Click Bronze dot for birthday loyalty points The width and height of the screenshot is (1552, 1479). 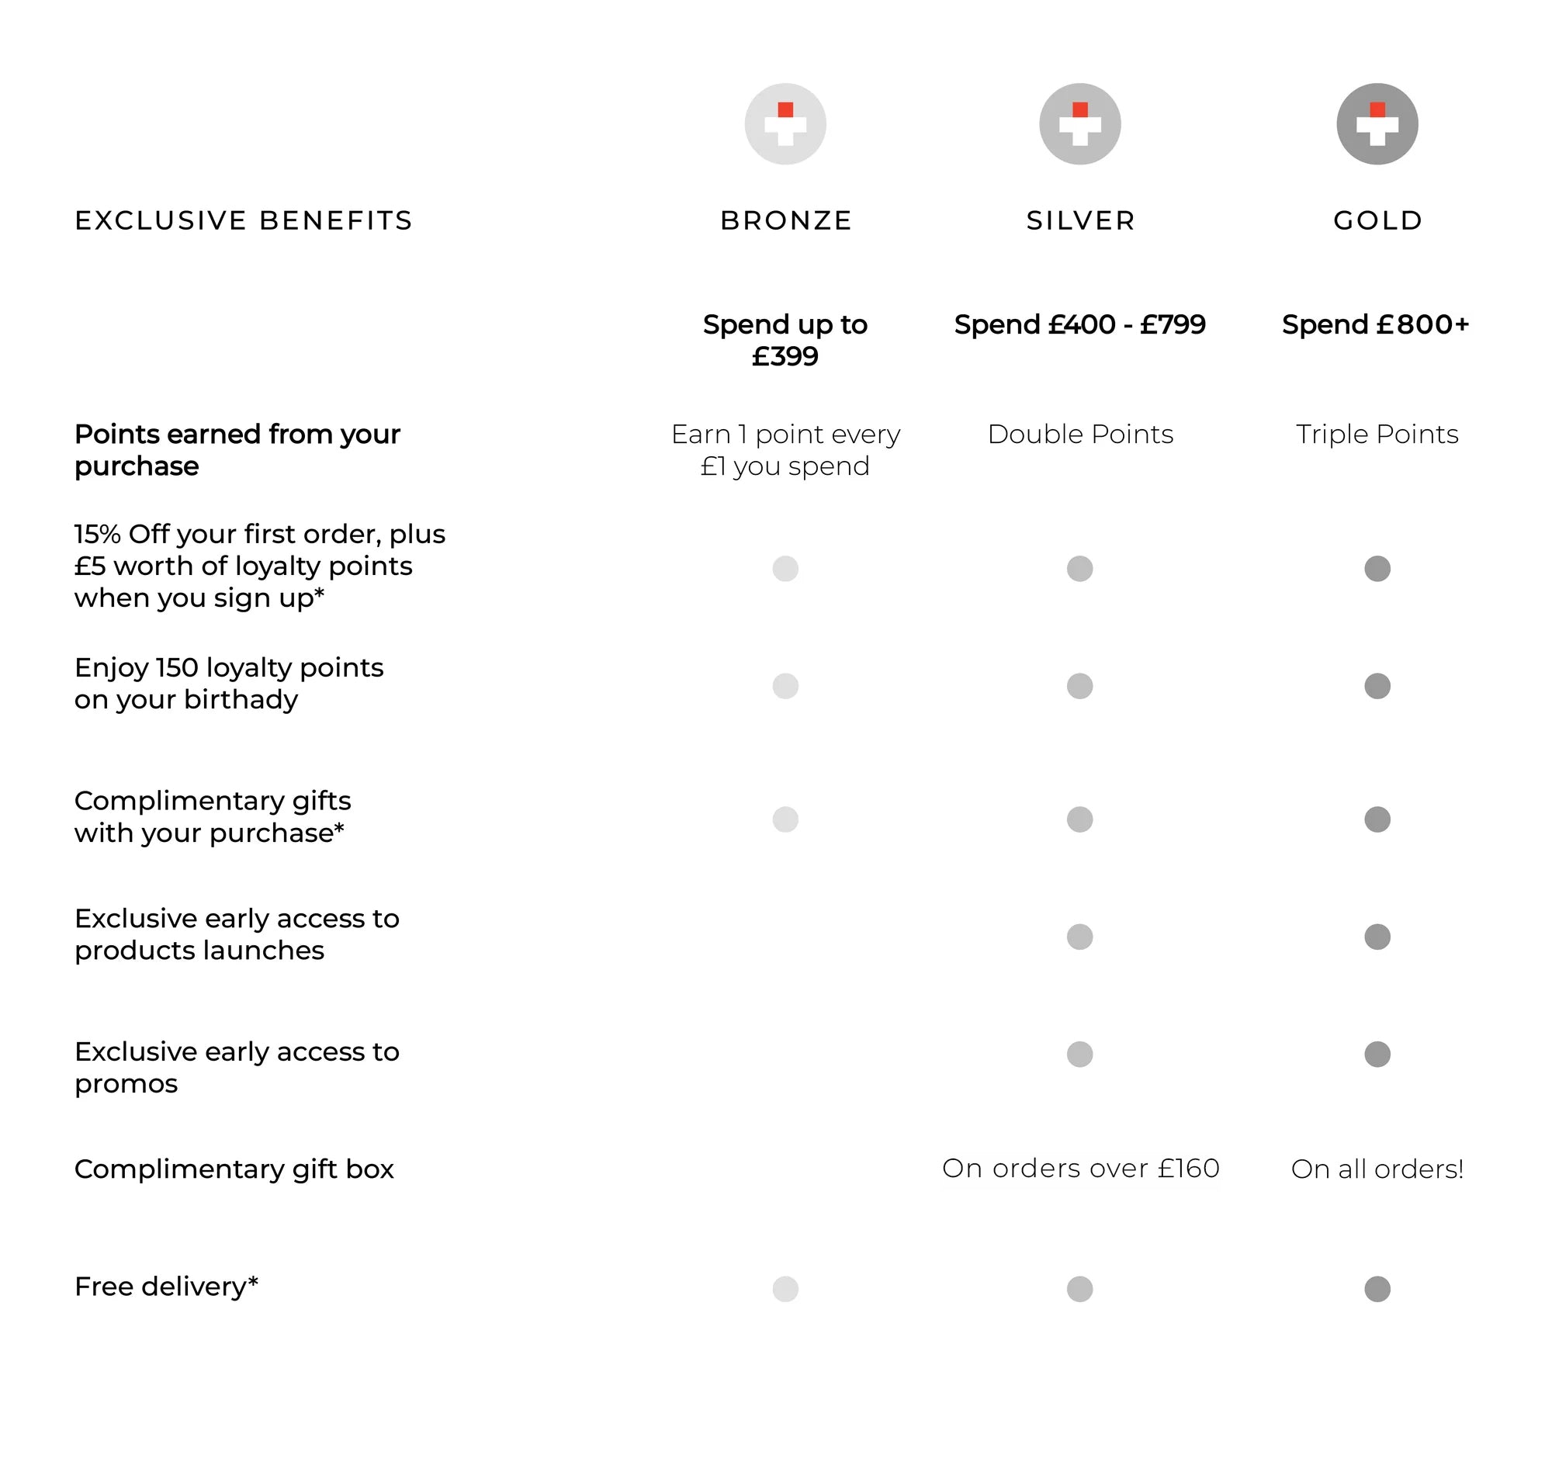785,686
